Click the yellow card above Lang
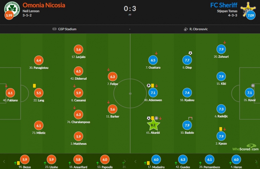The image size is (260, 169). point(34,86)
